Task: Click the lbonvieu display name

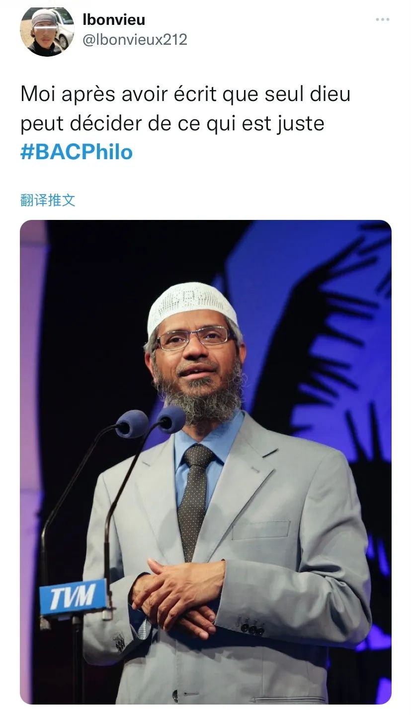Action: pos(114,20)
